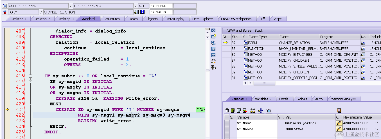Click the program icon beside SAPLRHOMBUFFER

[x=5, y=6]
